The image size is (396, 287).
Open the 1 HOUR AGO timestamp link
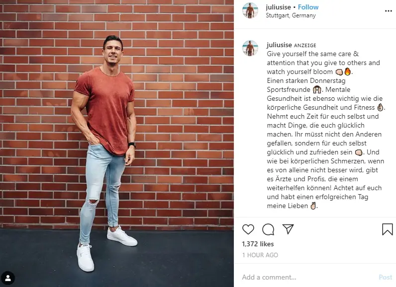[x=260, y=255]
